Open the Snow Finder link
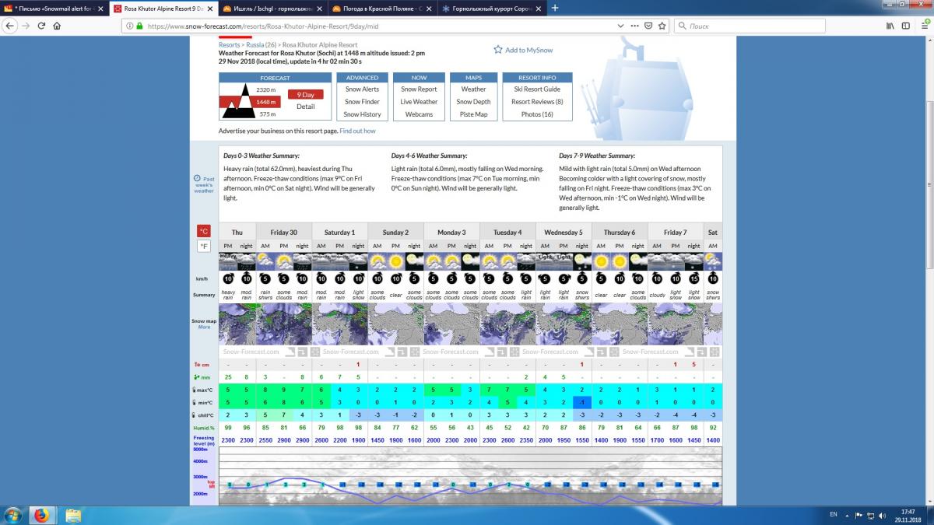 point(362,102)
